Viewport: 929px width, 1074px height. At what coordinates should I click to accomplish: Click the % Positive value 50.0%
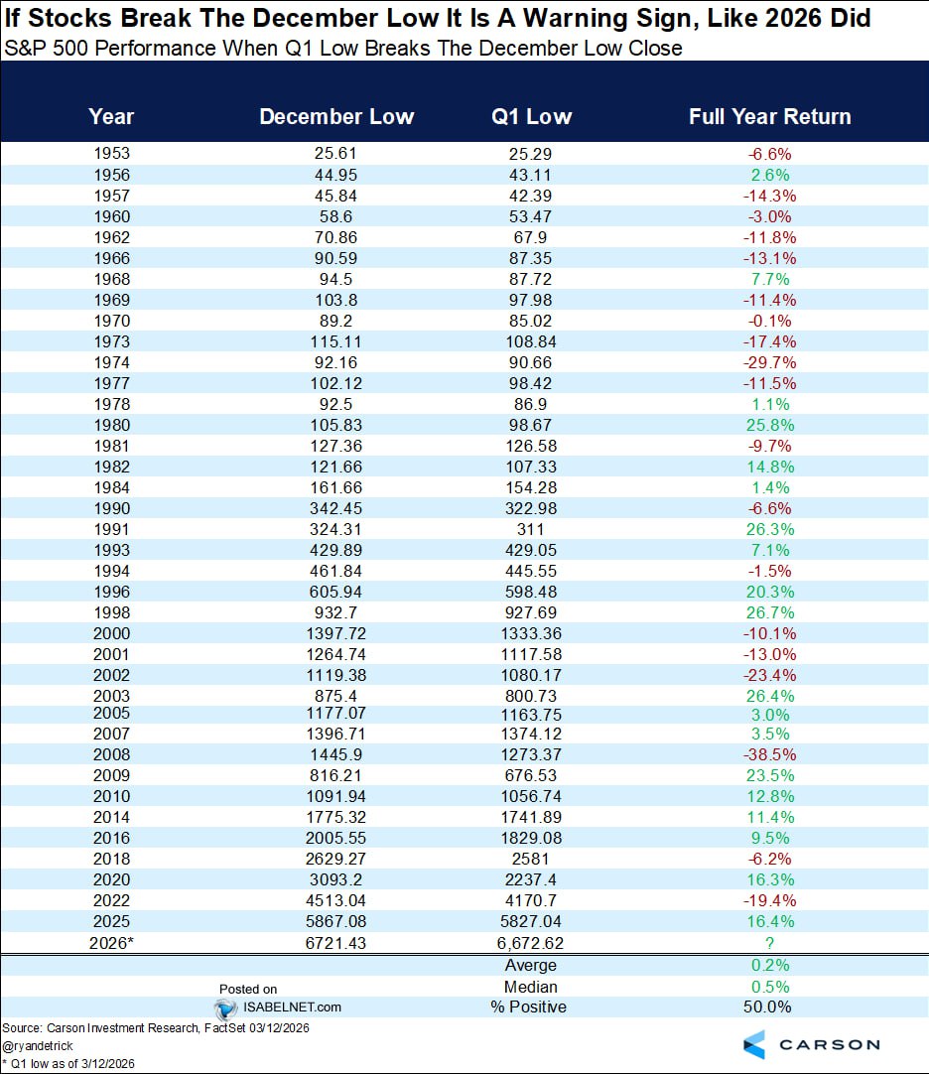769,1007
